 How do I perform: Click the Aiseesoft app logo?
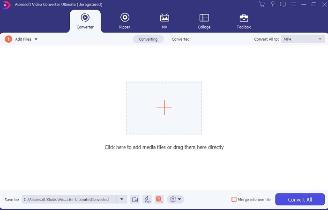[x=6, y=5]
